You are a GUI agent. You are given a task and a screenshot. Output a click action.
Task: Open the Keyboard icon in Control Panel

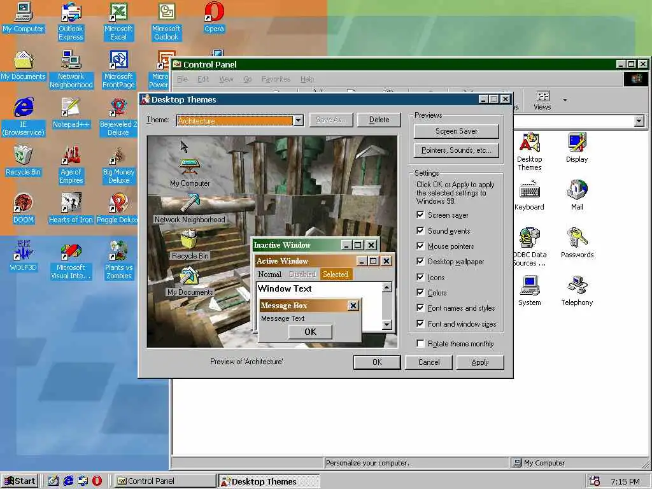(x=529, y=195)
